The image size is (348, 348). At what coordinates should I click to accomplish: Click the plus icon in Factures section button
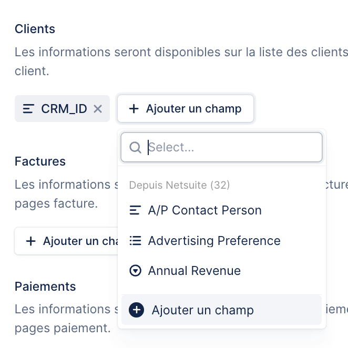click(31, 241)
